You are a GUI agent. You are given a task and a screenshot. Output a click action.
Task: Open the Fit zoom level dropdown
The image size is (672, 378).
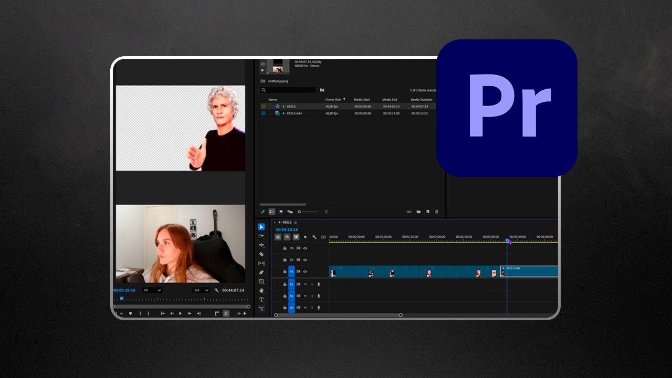pos(152,290)
